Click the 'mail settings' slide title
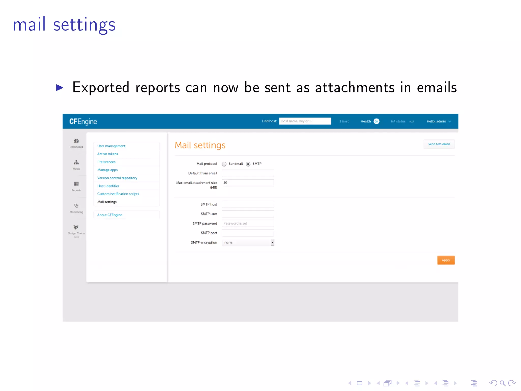The width and height of the screenshot is (521, 391). point(64,25)
